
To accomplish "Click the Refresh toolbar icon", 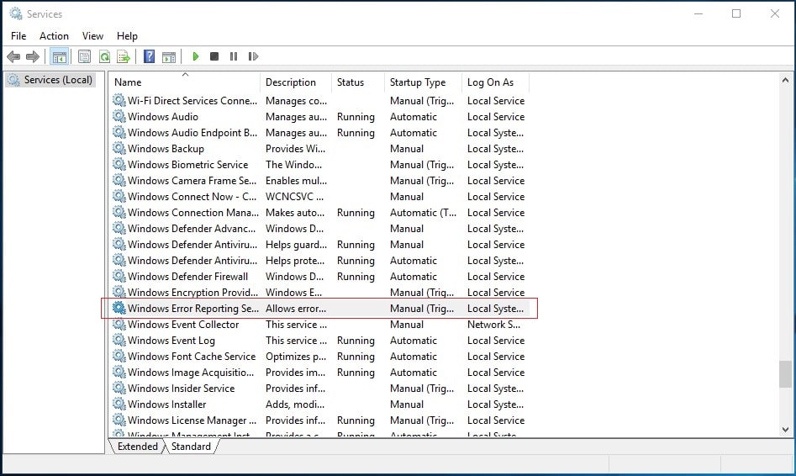I will click(x=104, y=56).
